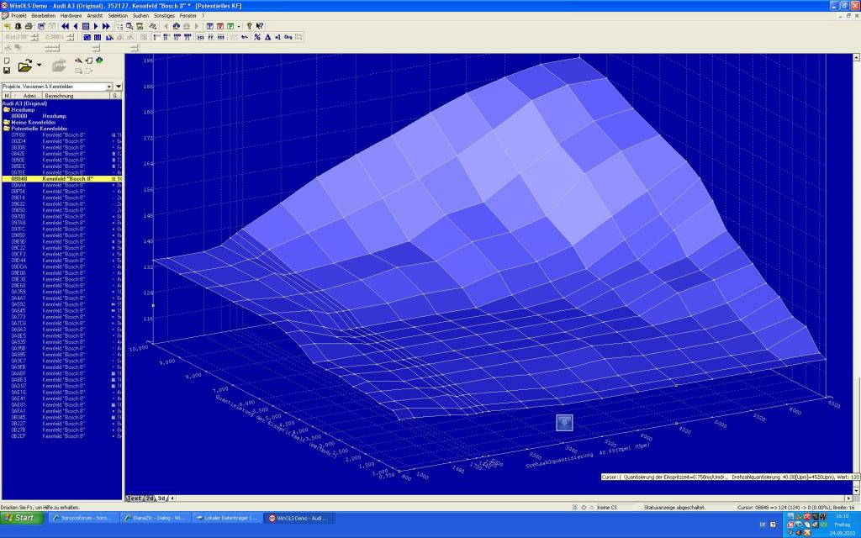
Task: Click the question mark help icon
Action: (x=250, y=26)
